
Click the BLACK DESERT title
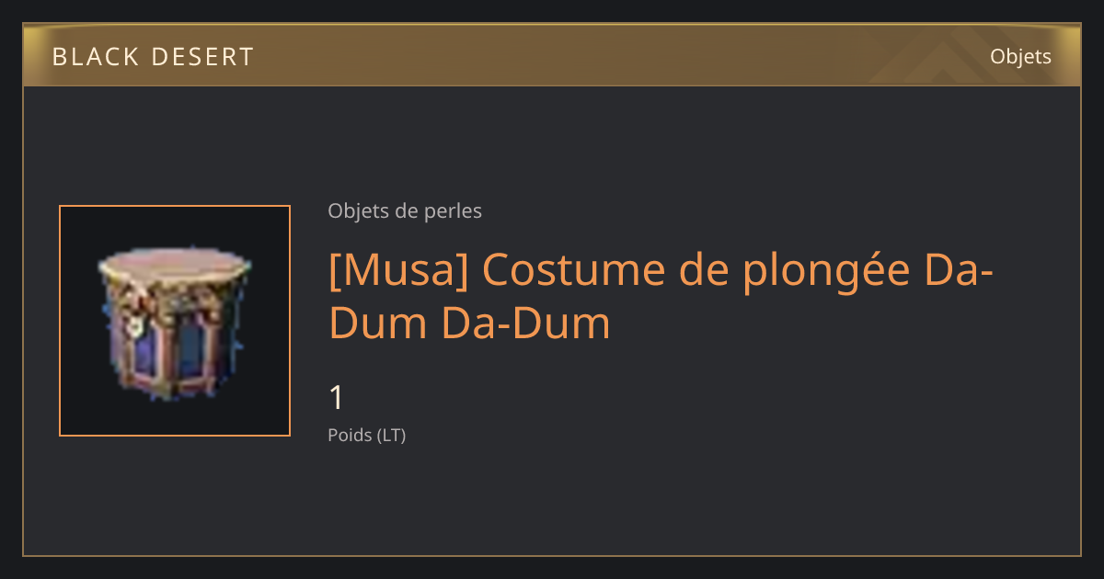[x=153, y=57]
